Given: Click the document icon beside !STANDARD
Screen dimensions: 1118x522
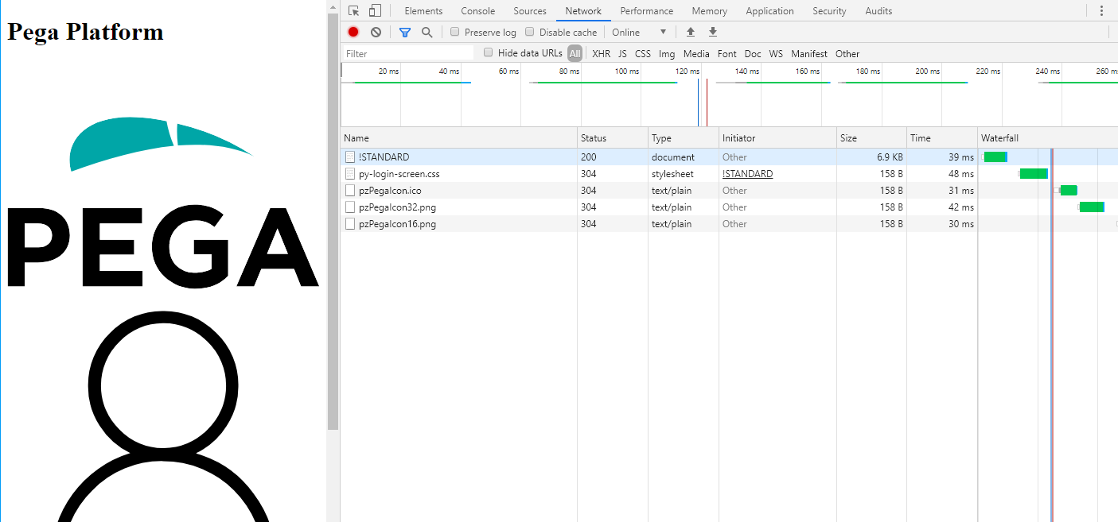Looking at the screenshot, I should coord(349,157).
